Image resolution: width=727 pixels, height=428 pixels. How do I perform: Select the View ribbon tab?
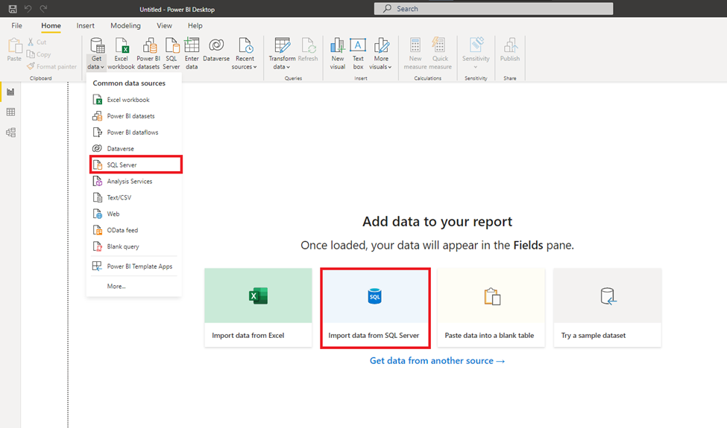(x=164, y=25)
